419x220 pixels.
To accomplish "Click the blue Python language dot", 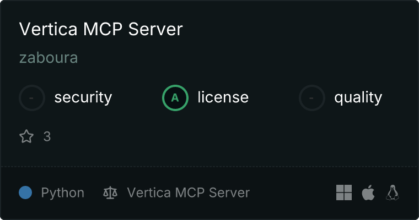I will [25, 193].
